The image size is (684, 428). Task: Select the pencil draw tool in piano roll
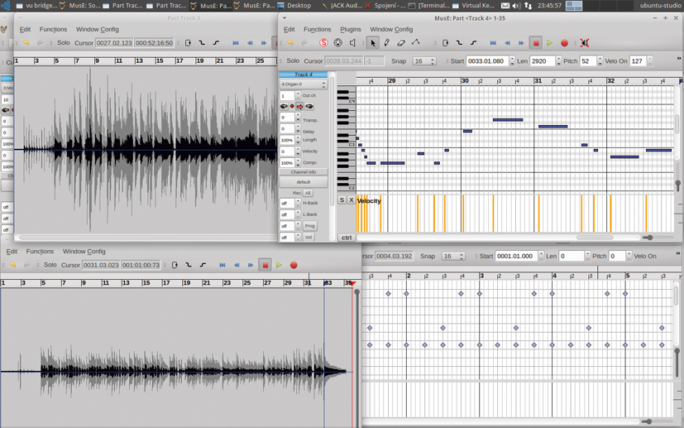click(x=386, y=43)
